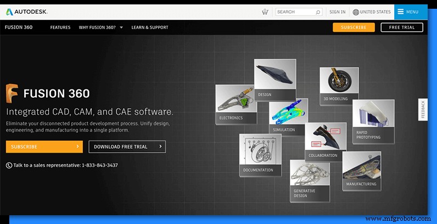Click the orange Subscribe hero button
Screen dimensions: 437x224
click(44, 147)
